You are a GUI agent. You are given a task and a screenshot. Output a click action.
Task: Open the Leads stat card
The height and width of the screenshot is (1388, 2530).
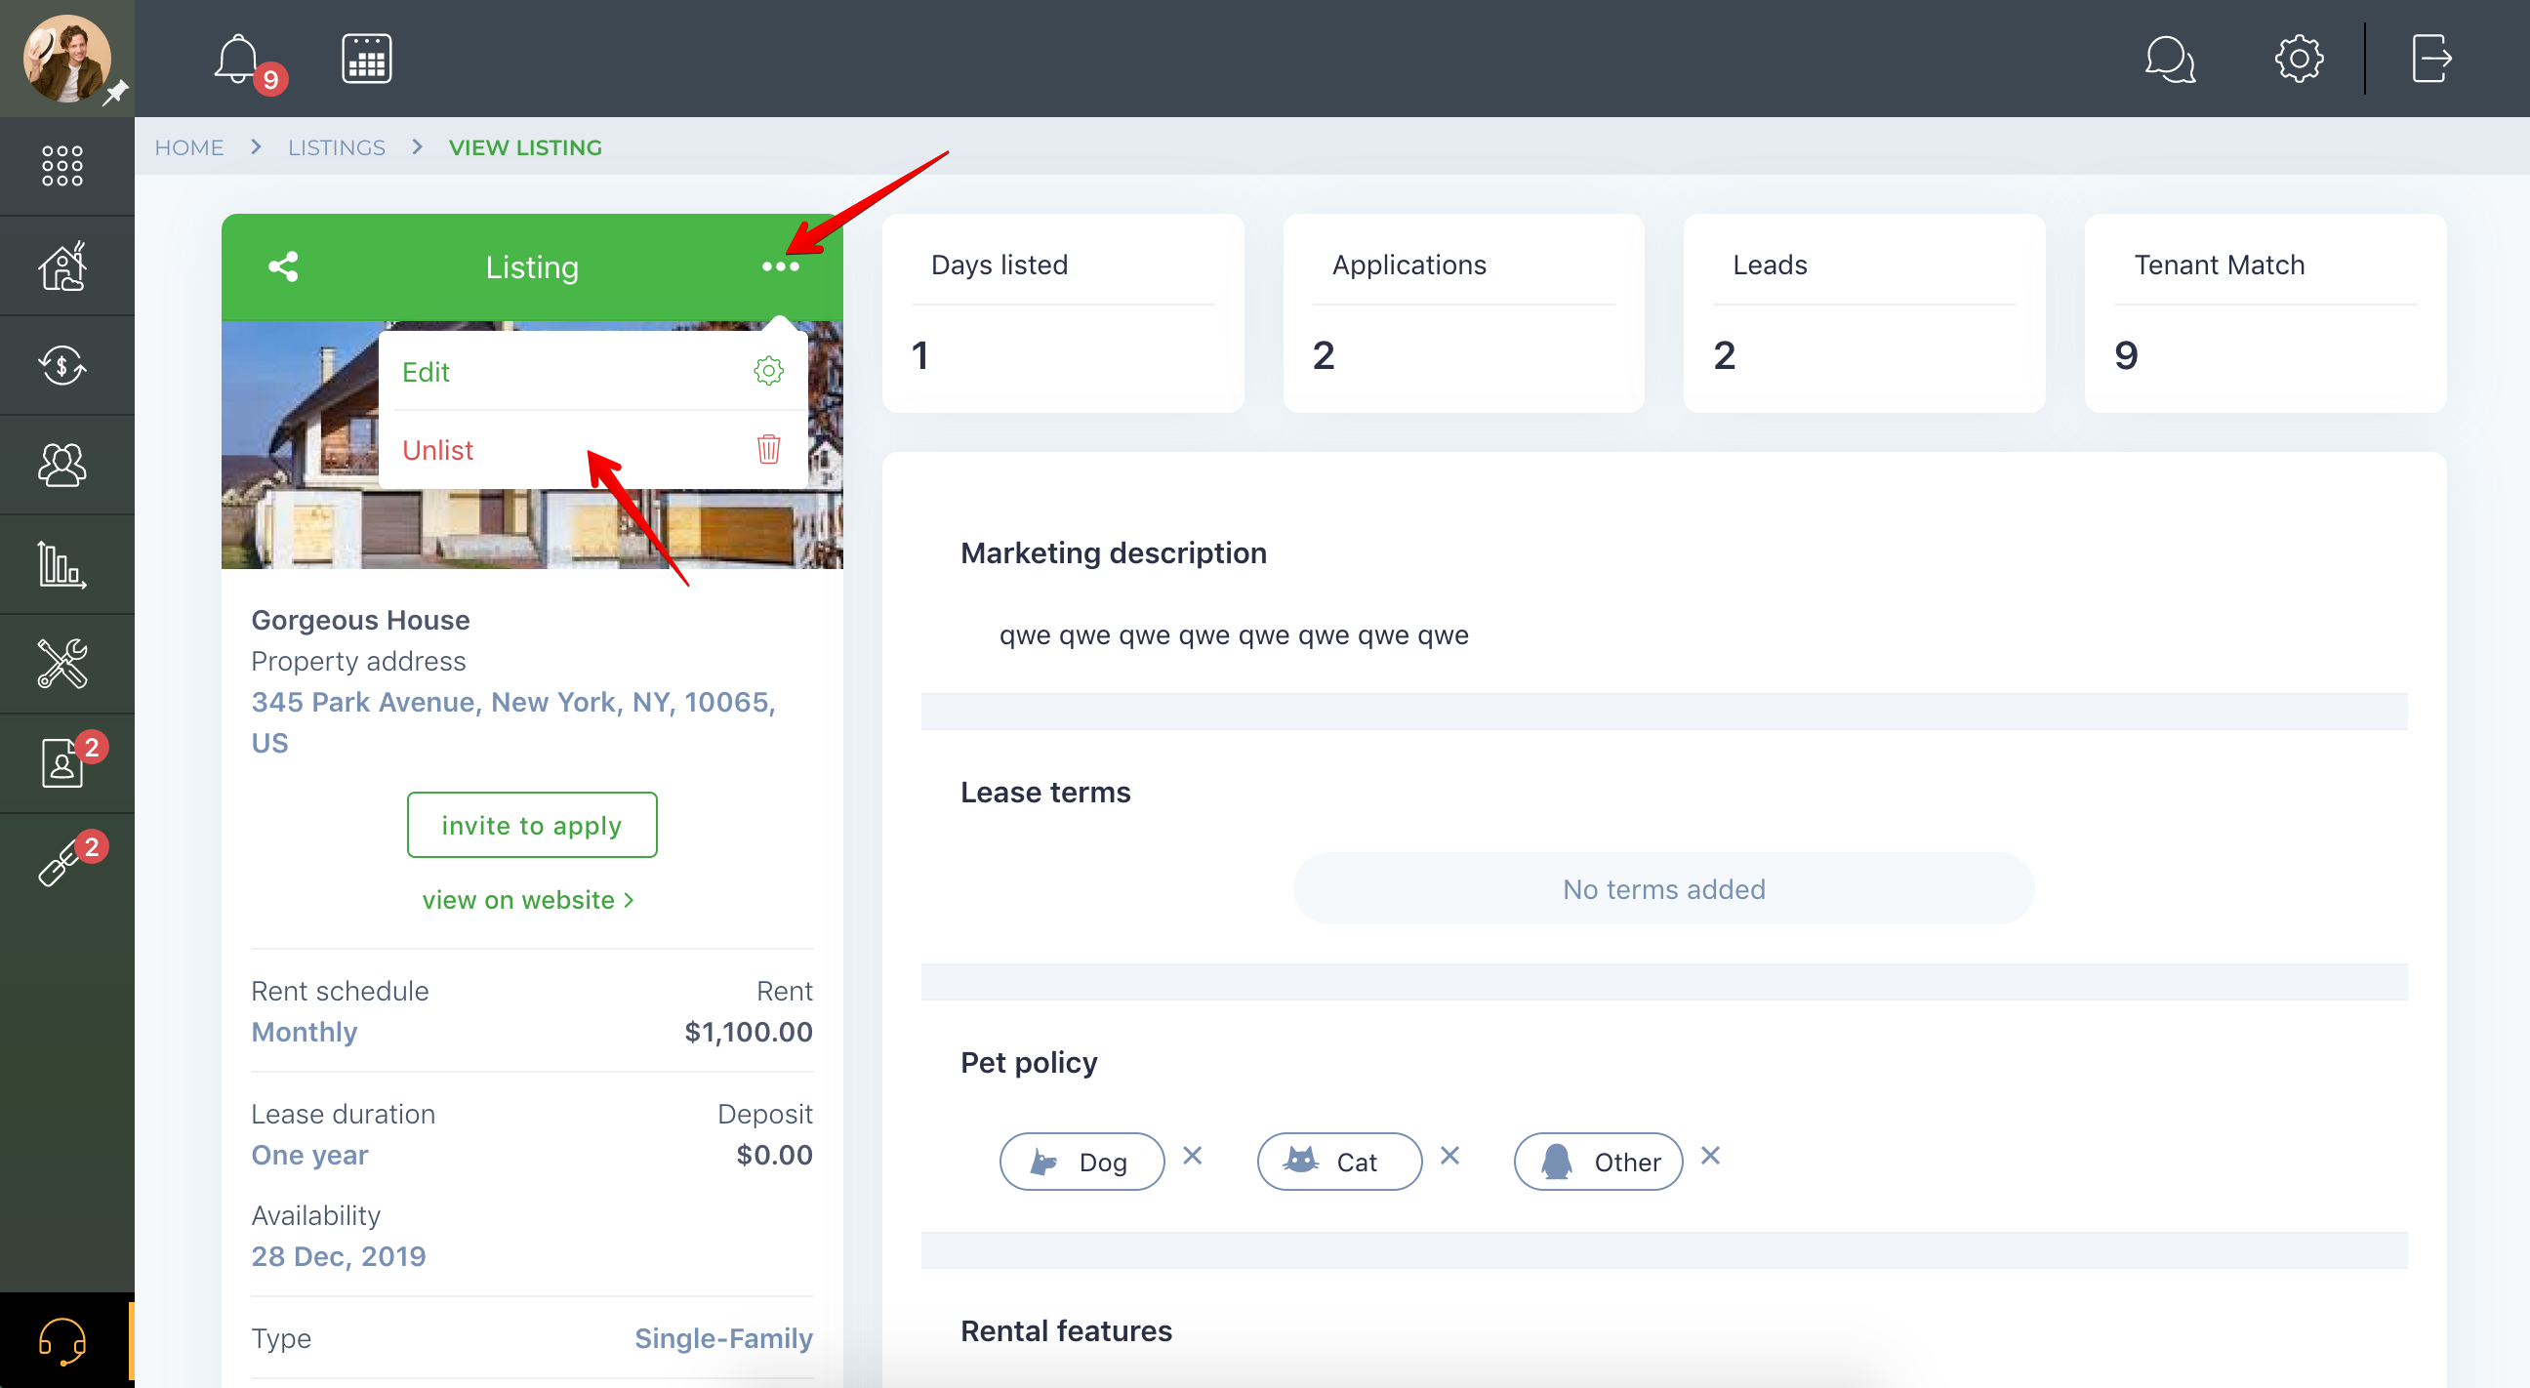click(x=1864, y=313)
